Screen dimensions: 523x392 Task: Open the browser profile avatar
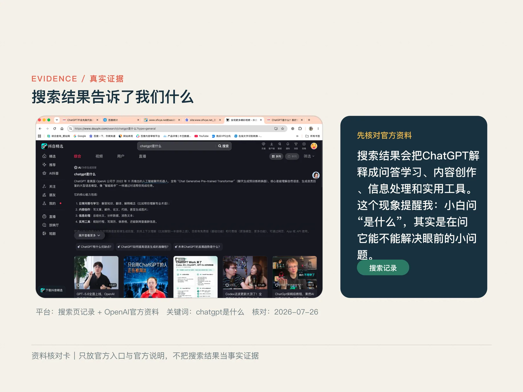(311, 129)
